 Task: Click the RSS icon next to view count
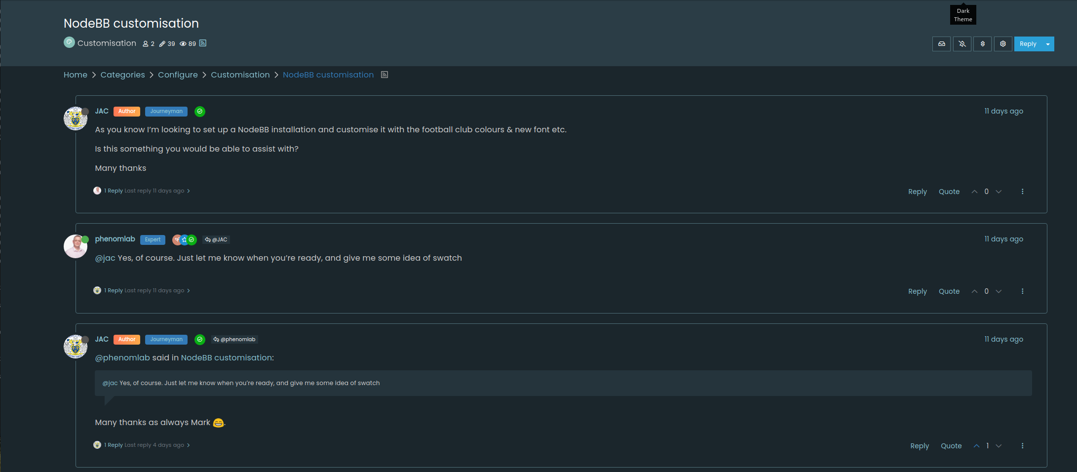[x=203, y=43]
